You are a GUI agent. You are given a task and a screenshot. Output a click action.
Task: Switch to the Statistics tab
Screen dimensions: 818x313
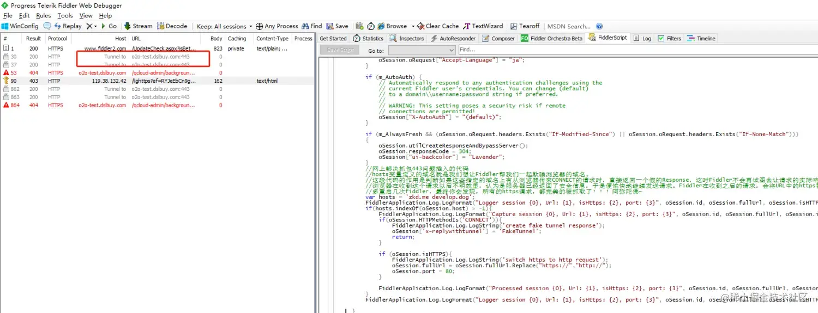368,39
